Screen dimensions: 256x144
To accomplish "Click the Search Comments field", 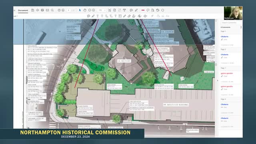I will (x=230, y=23).
